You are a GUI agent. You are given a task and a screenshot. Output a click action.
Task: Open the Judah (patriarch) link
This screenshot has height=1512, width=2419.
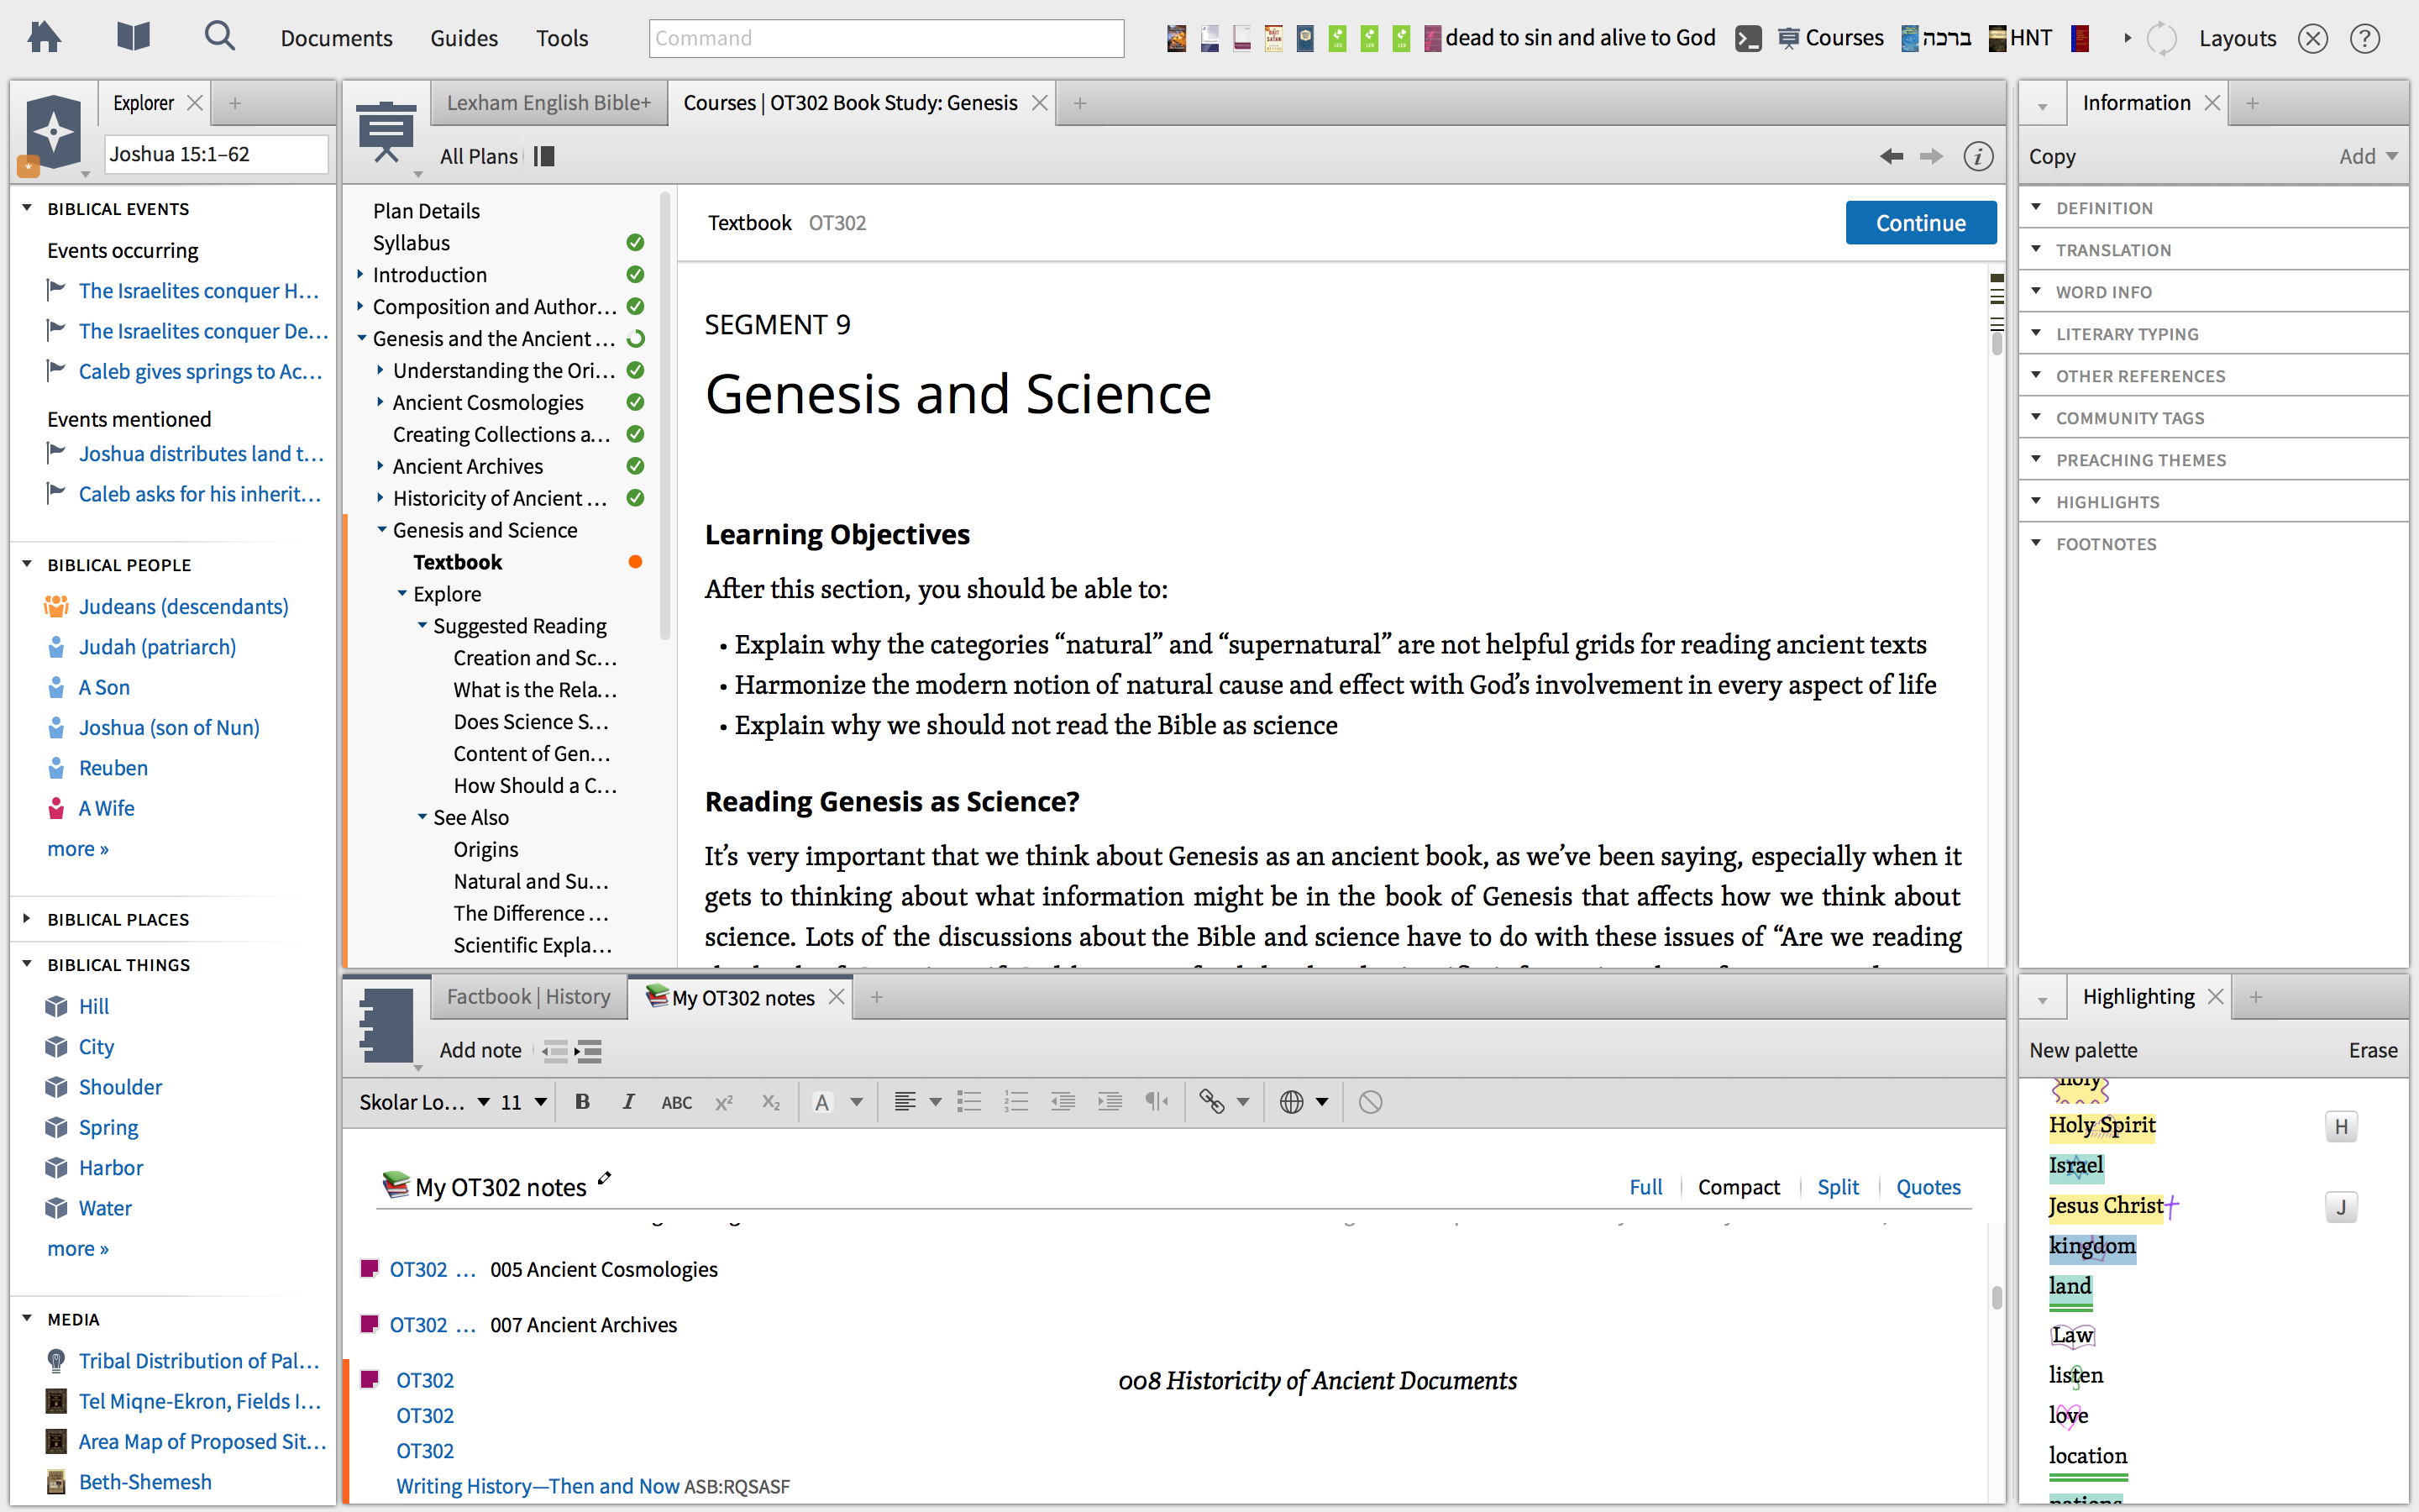coord(157,647)
